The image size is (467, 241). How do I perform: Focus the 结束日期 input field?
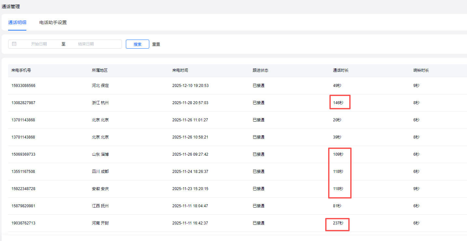tap(86, 44)
